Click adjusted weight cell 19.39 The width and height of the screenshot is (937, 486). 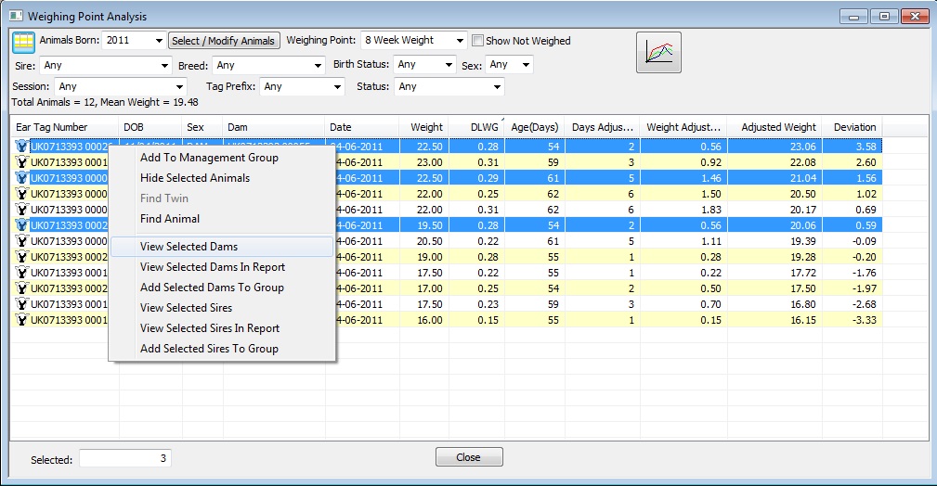(775, 241)
